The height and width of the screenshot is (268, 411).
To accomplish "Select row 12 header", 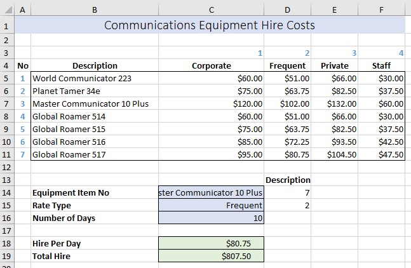I will 7,167.
